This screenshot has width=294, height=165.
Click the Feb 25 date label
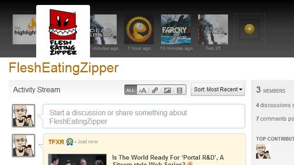[213, 48]
